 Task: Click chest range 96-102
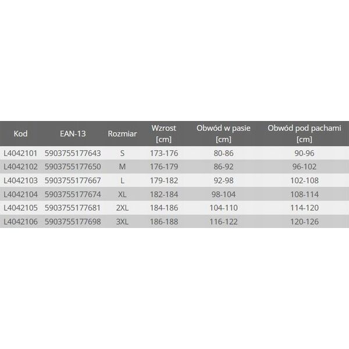tap(304, 166)
